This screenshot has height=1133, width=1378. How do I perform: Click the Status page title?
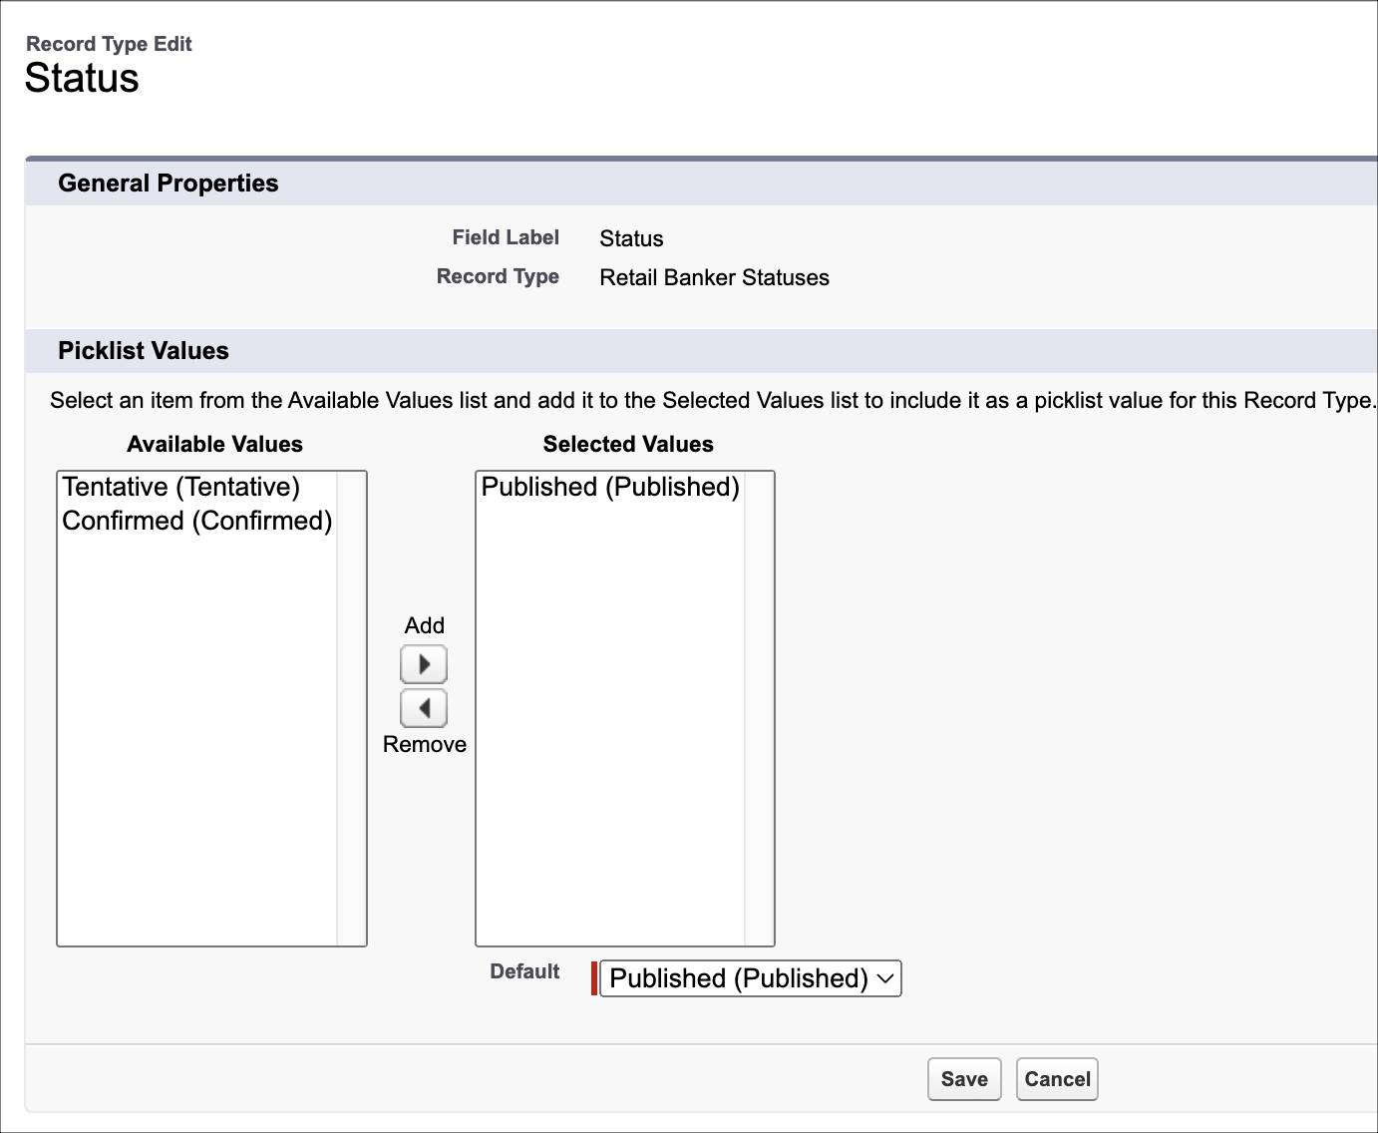[82, 78]
